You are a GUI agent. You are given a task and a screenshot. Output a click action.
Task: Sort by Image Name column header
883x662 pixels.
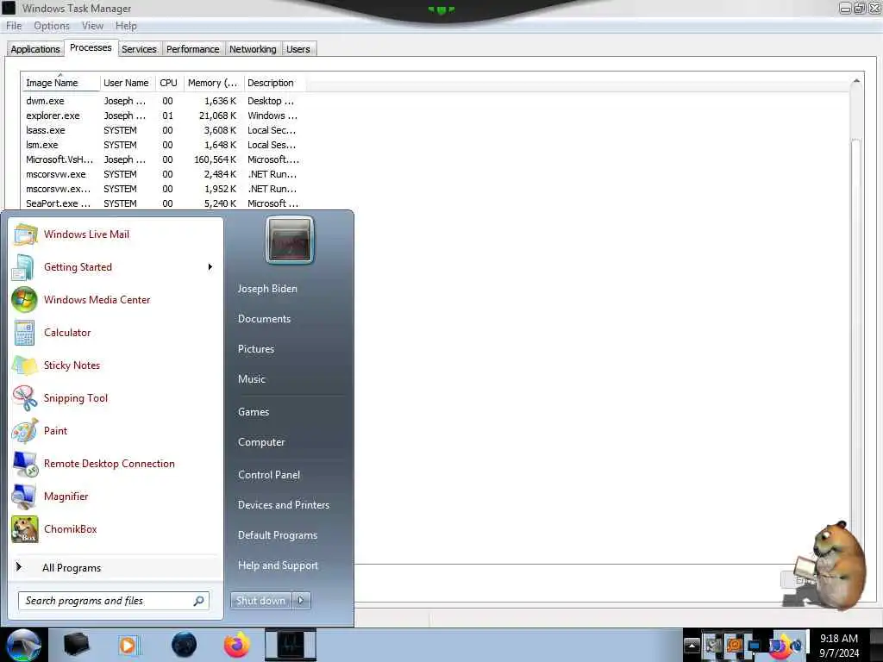(x=61, y=83)
